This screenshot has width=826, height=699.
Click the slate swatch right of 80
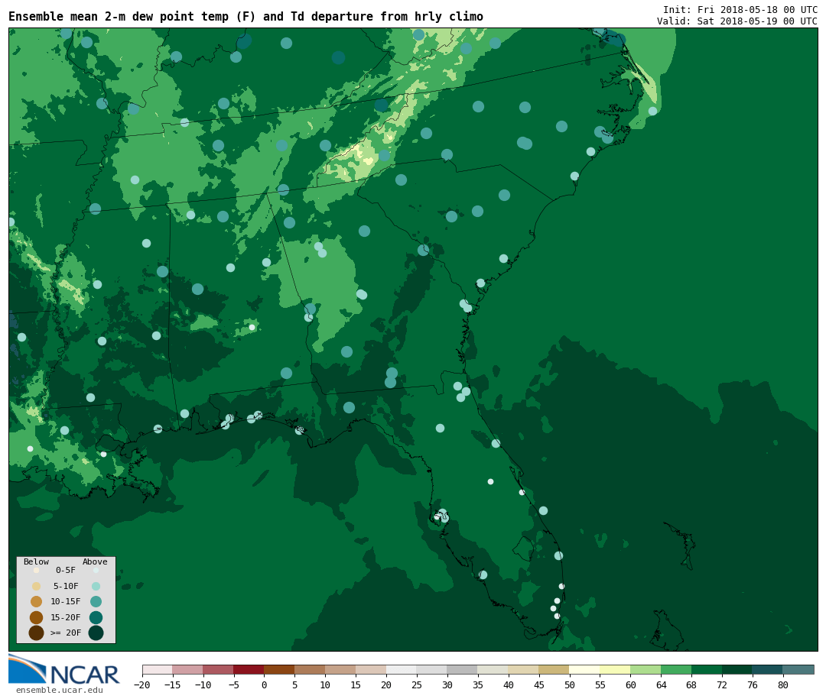pyautogui.click(x=798, y=669)
